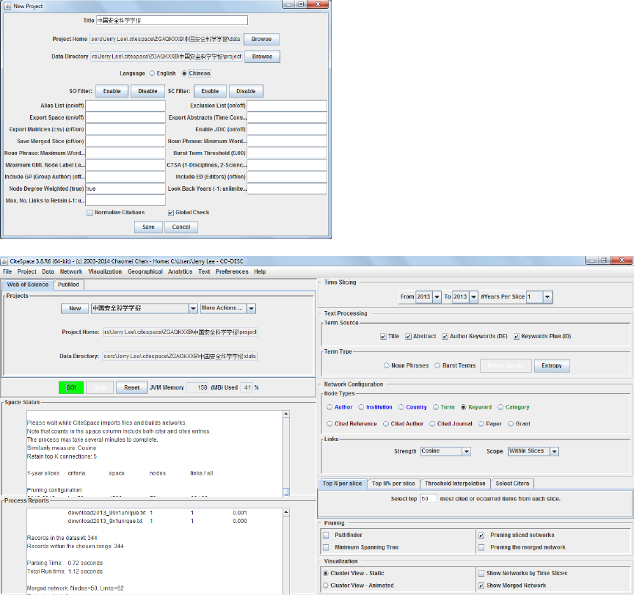Switch to the PubMed tab
This screenshot has height=595, width=634.
pos(68,285)
